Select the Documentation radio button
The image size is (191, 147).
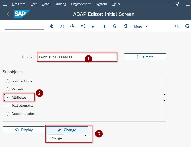7,114
